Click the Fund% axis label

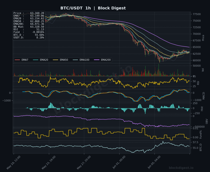click(200, 135)
